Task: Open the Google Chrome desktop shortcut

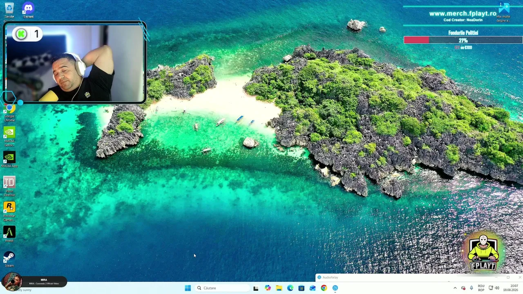Action: pos(9,113)
